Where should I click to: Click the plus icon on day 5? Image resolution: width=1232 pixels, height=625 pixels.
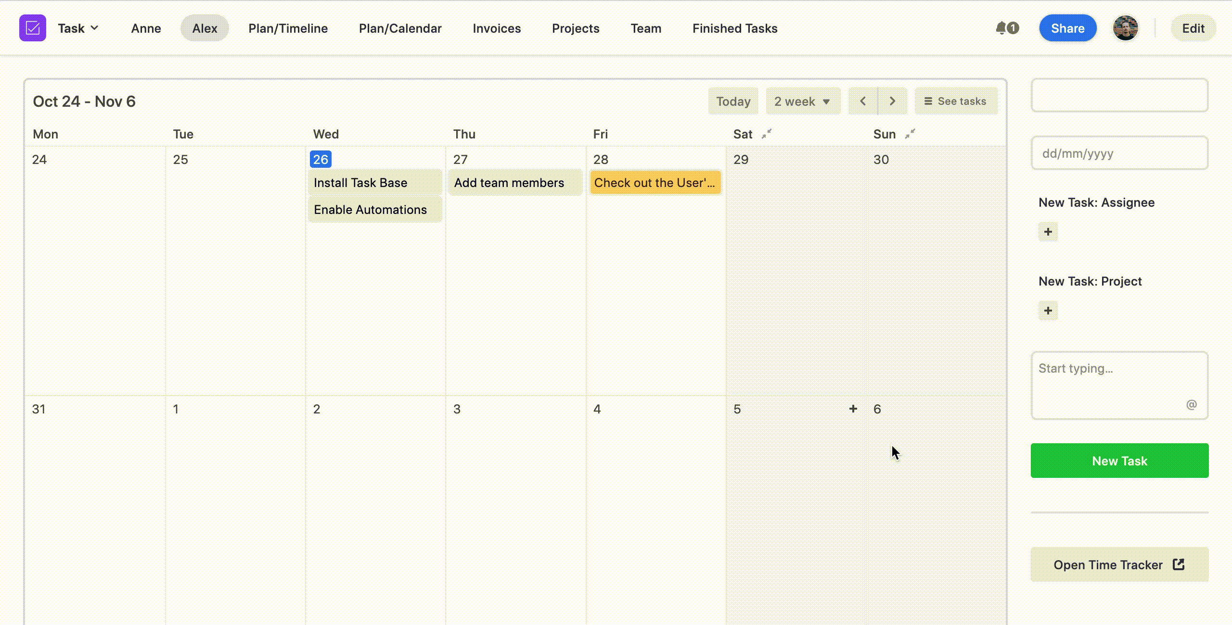coord(853,409)
